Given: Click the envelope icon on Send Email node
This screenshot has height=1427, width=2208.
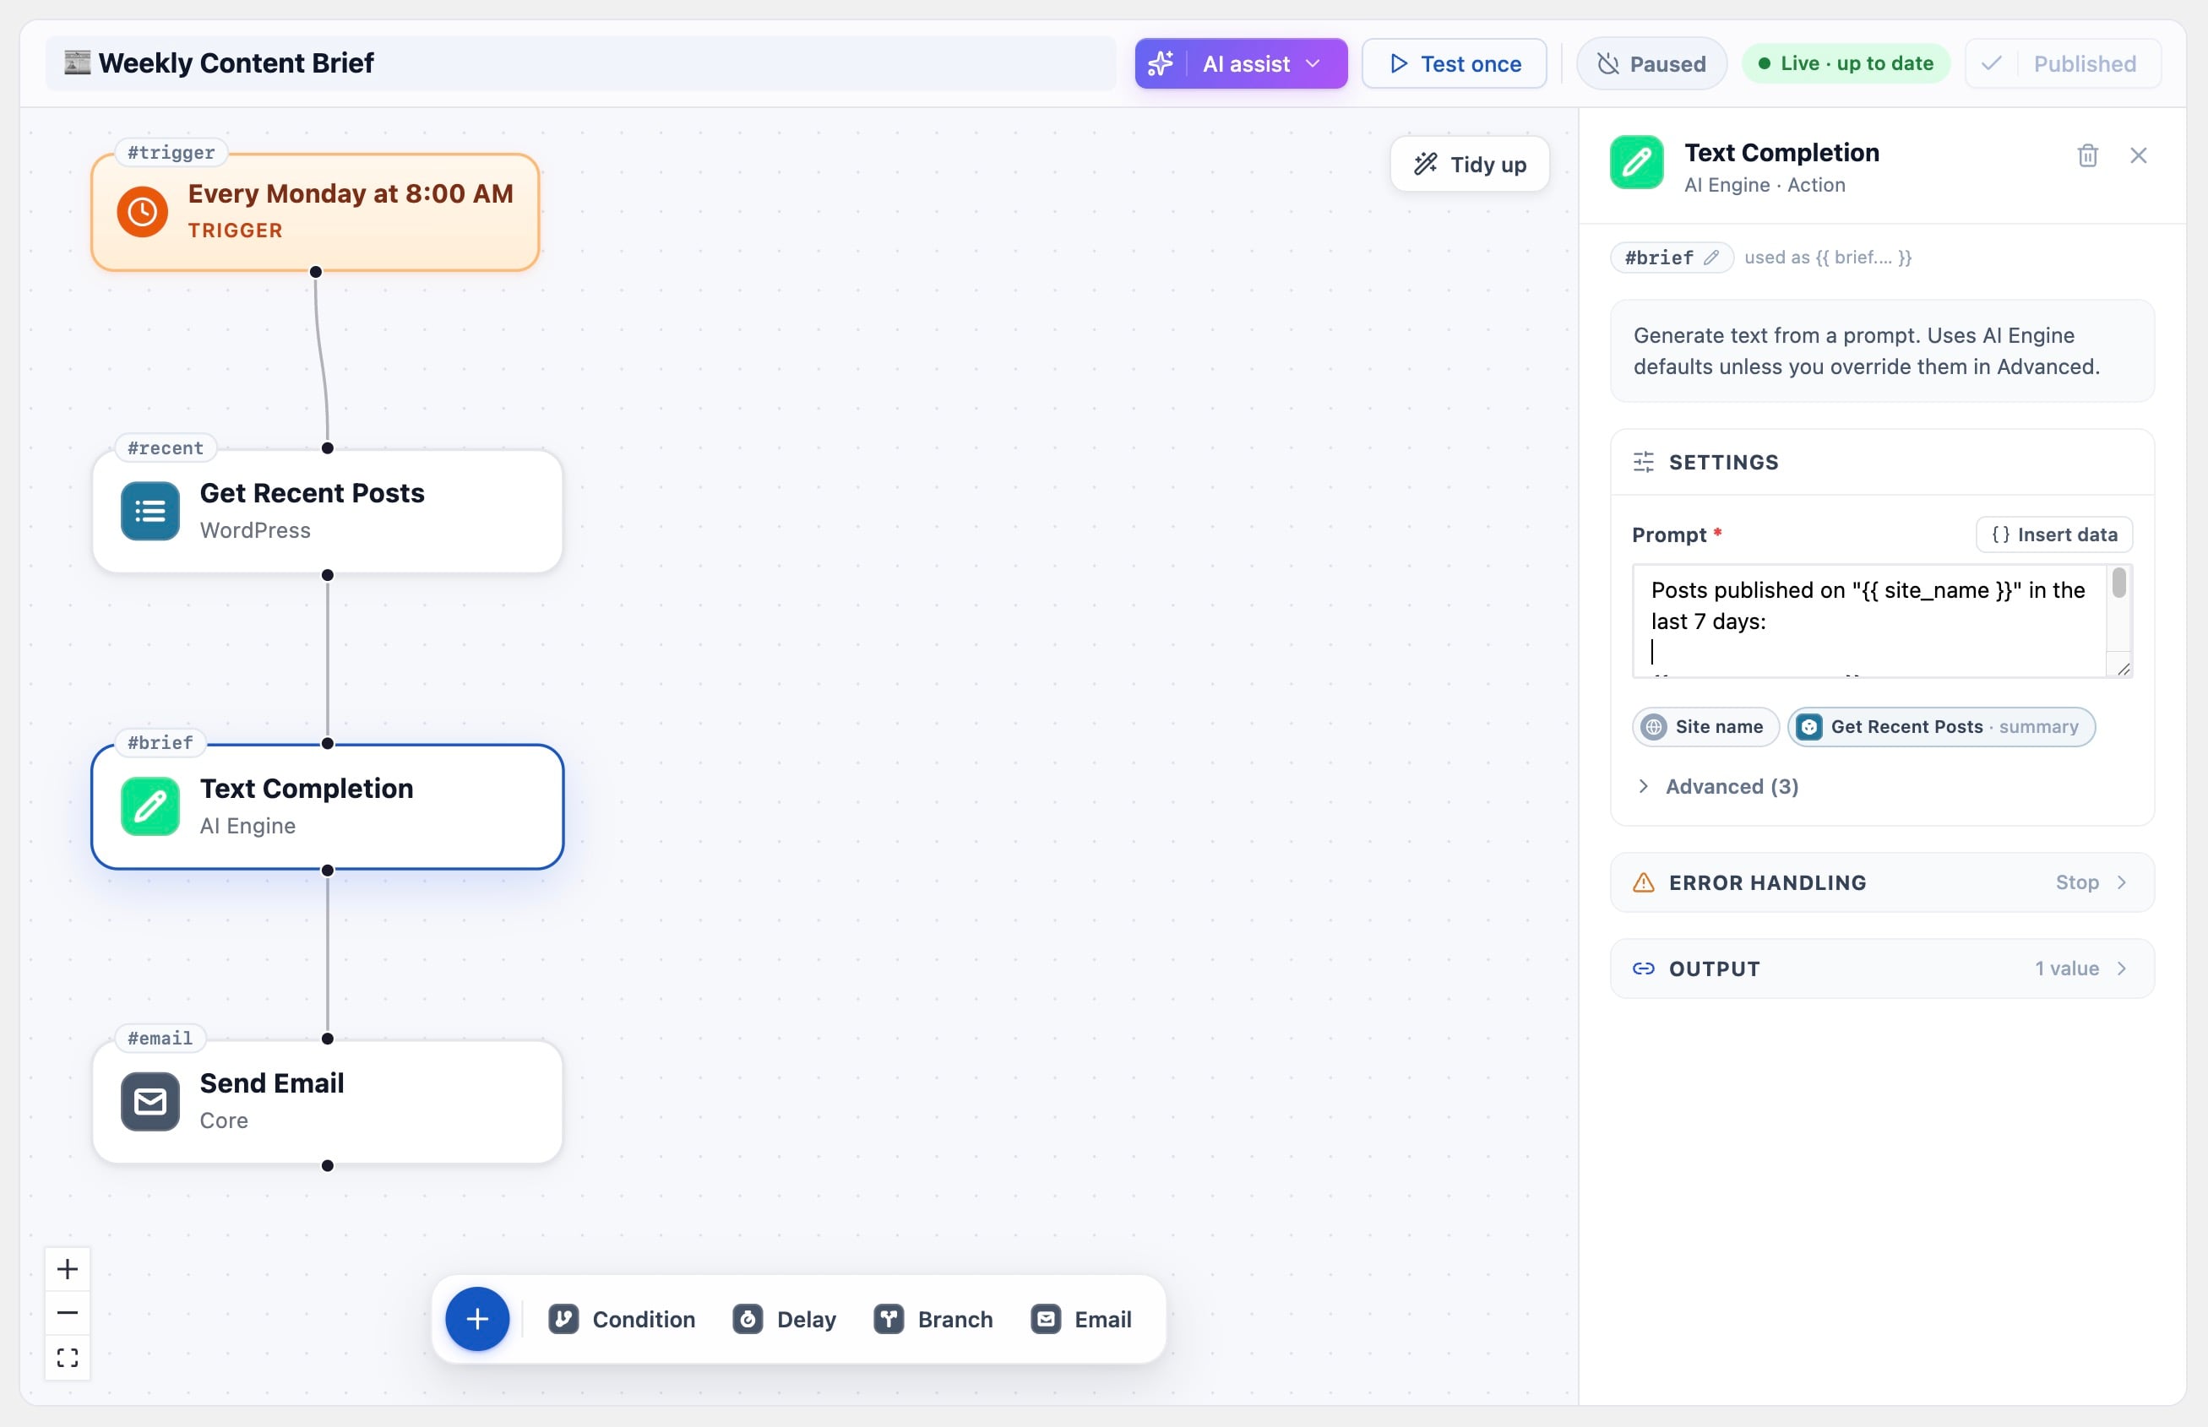Looking at the screenshot, I should point(150,1101).
